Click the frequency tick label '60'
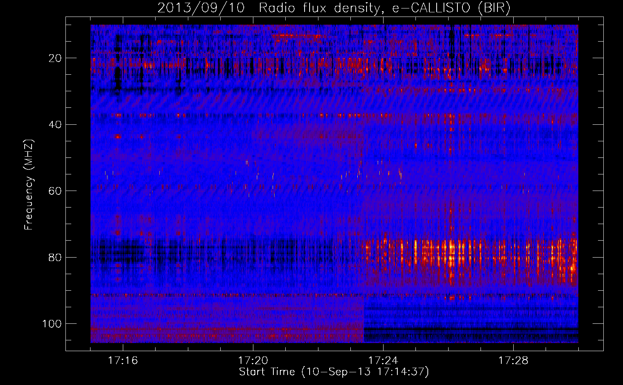Screen dimensions: 623x385 55,191
